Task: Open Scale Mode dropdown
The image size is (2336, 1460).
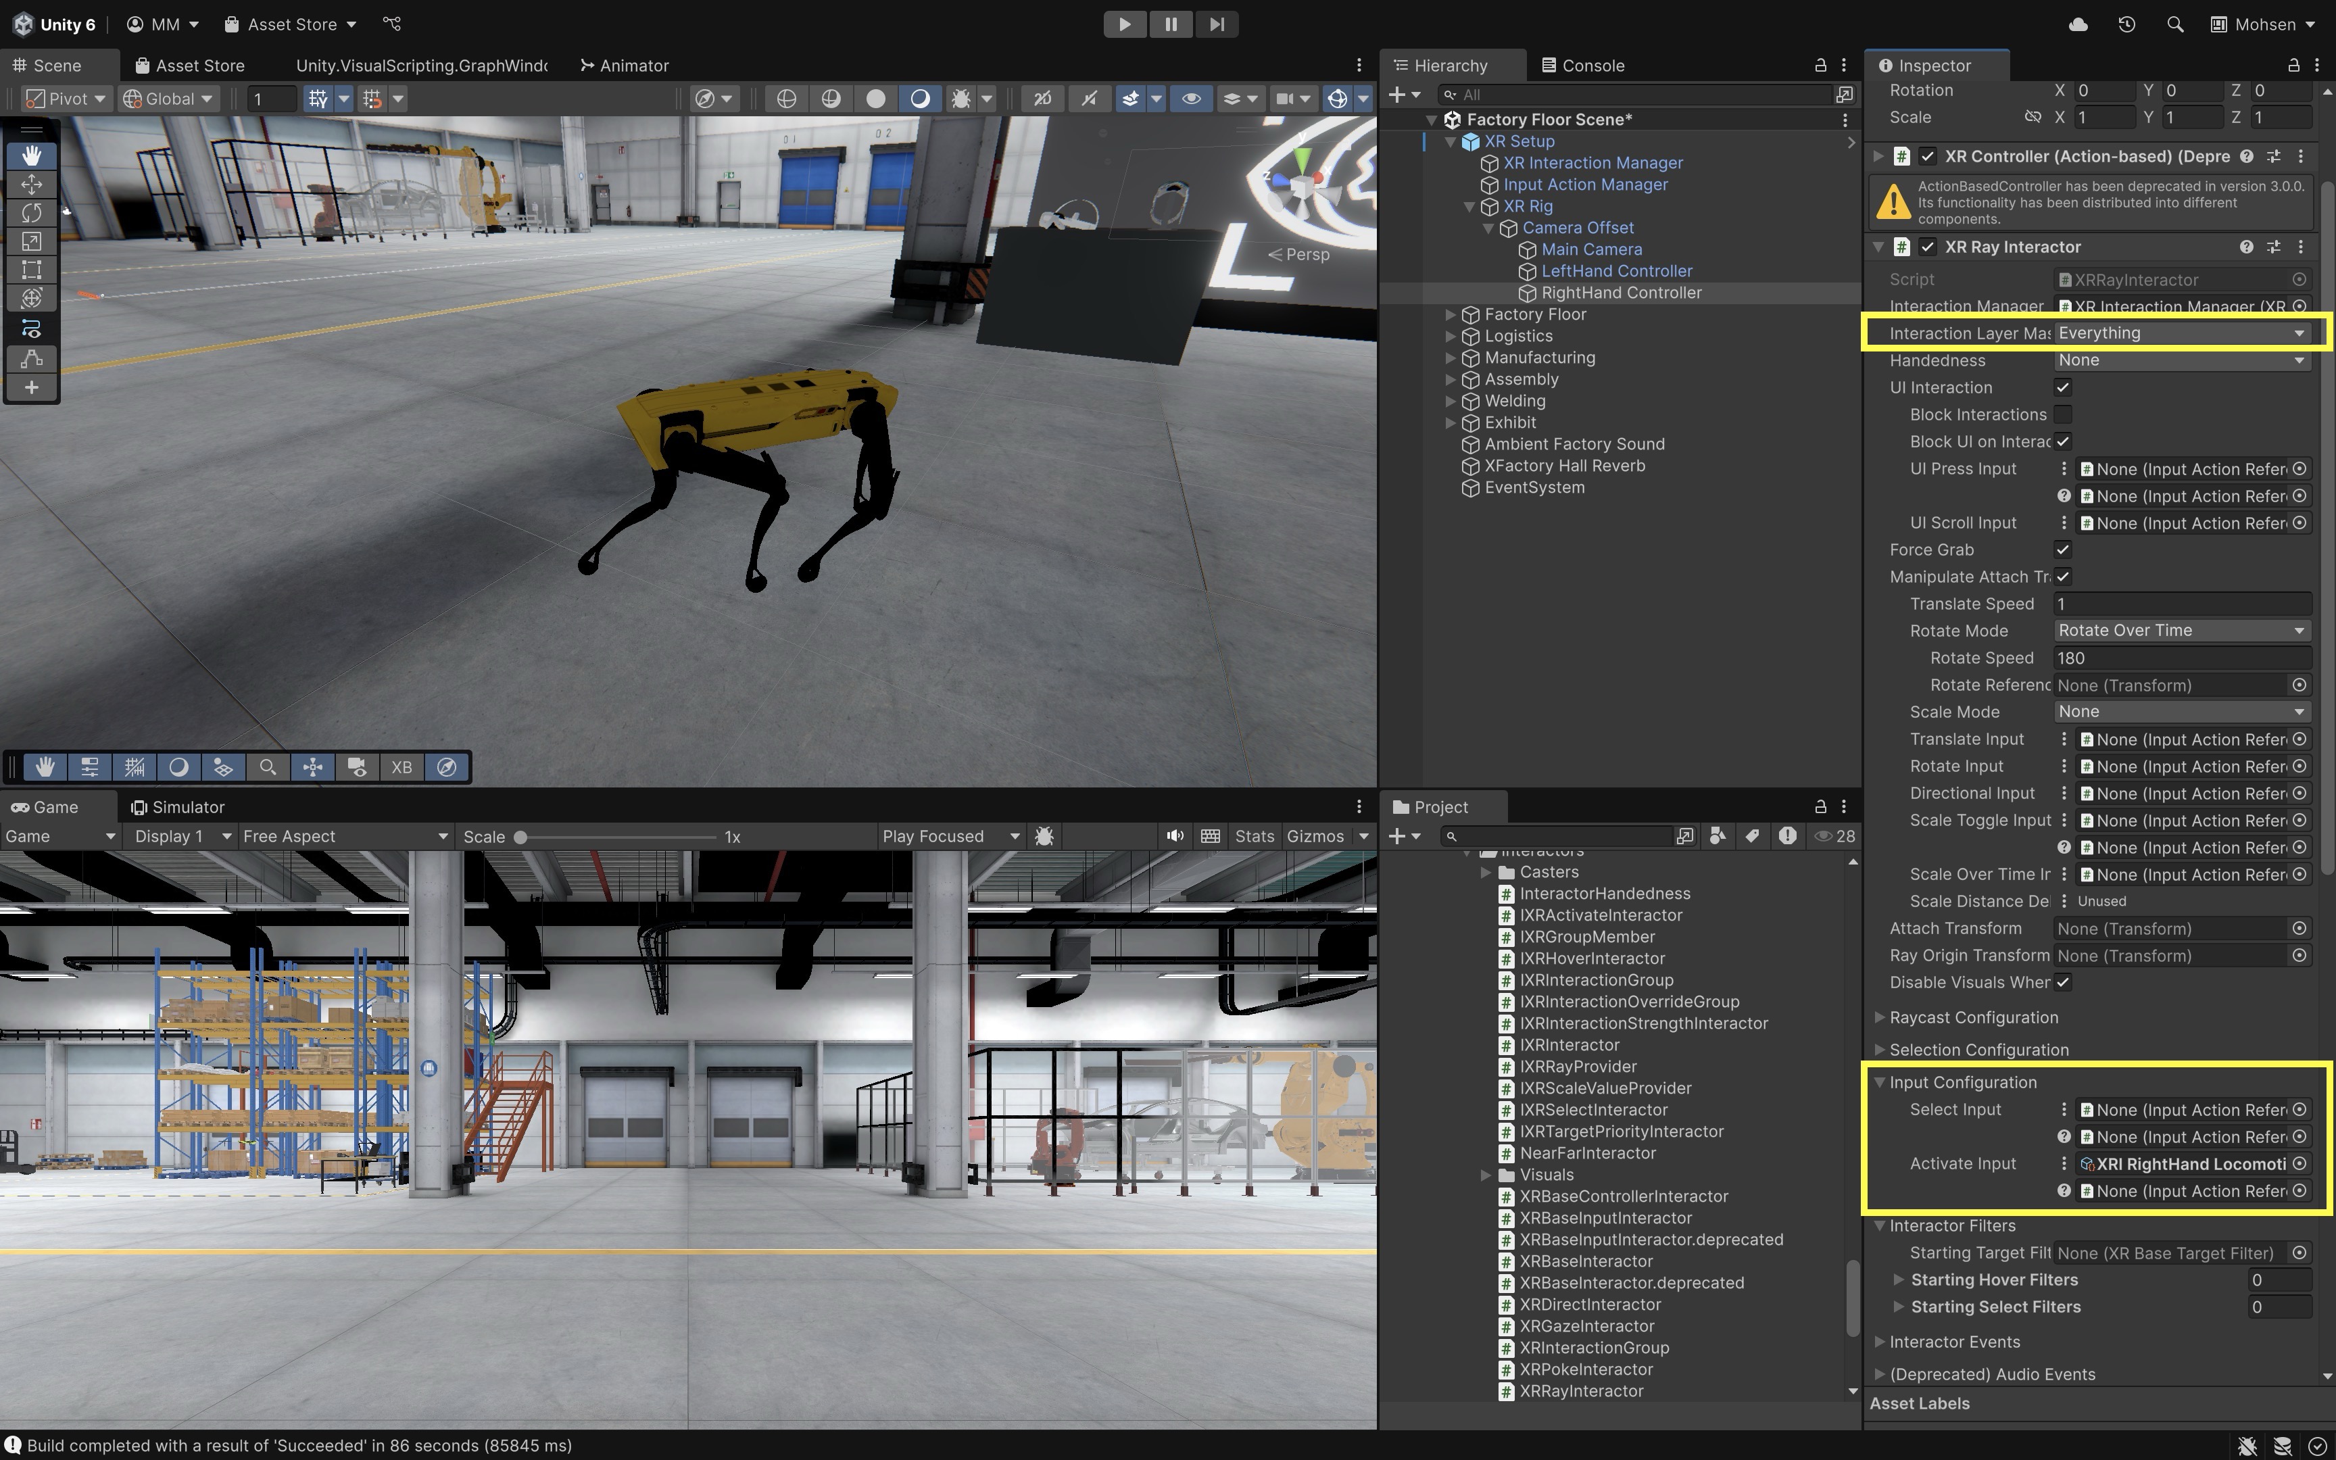Action: [x=2182, y=712]
